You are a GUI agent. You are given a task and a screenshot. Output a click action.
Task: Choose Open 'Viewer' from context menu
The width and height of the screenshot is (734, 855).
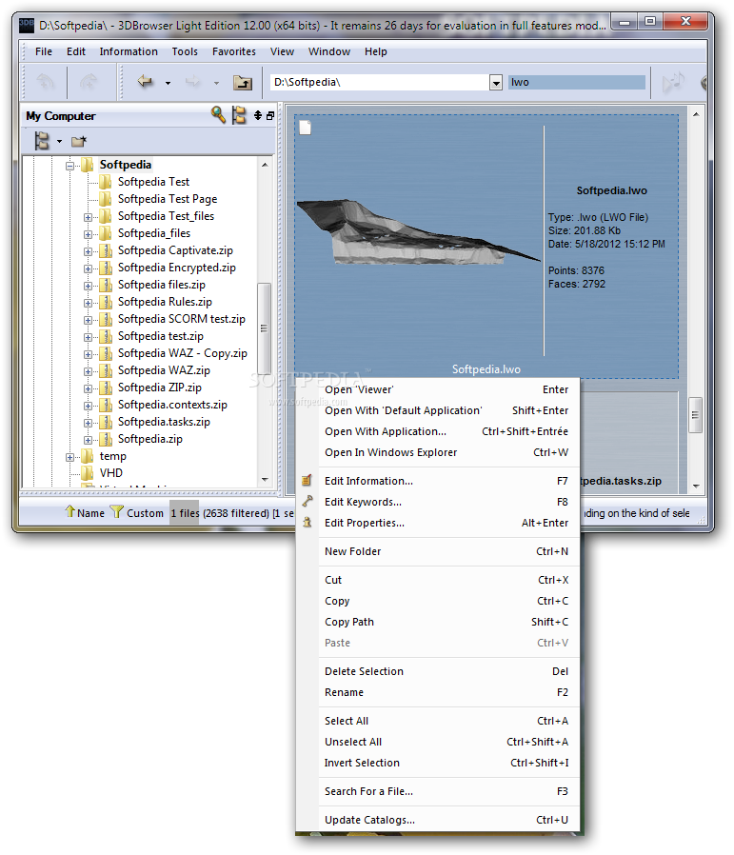(437, 389)
